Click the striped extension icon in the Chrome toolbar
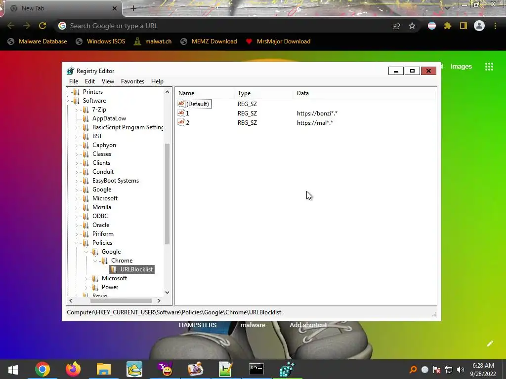506x379 pixels. 432,26
